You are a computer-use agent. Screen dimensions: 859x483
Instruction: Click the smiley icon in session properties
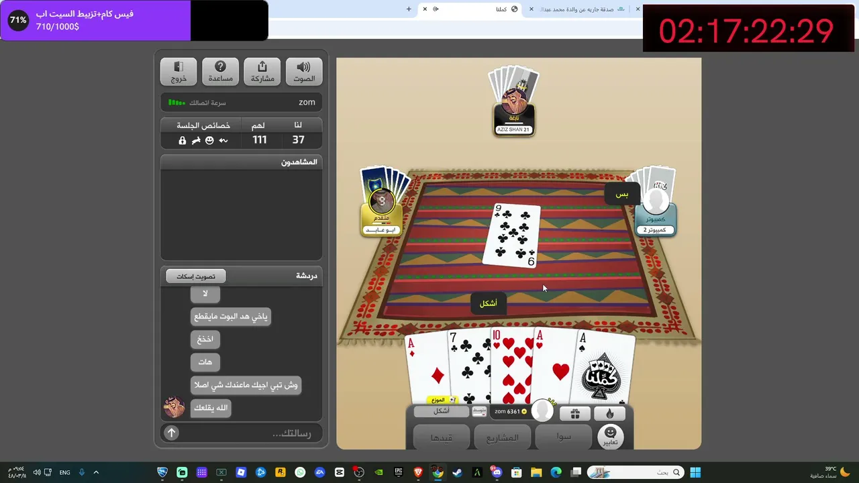pos(209,140)
